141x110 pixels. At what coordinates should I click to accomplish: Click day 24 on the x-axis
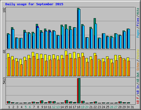click(x=103, y=107)
